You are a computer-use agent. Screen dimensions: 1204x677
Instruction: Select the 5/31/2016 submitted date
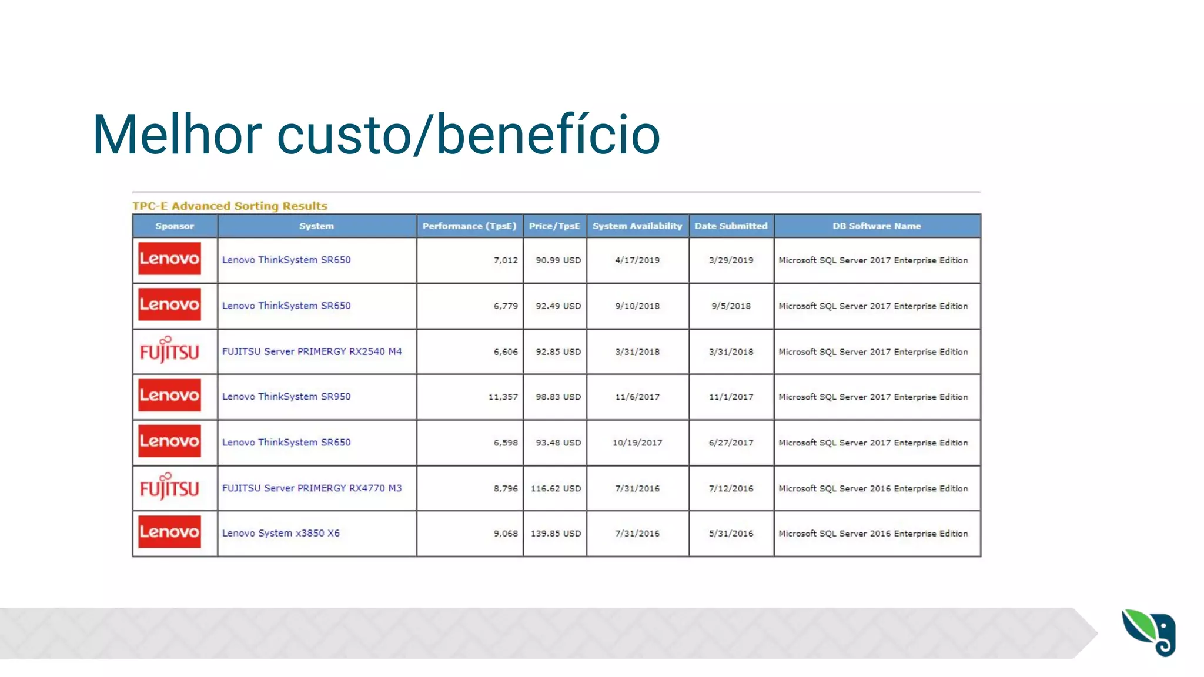tap(731, 534)
